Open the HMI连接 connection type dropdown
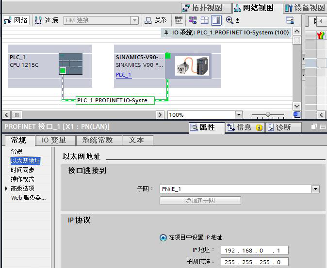 134,20
